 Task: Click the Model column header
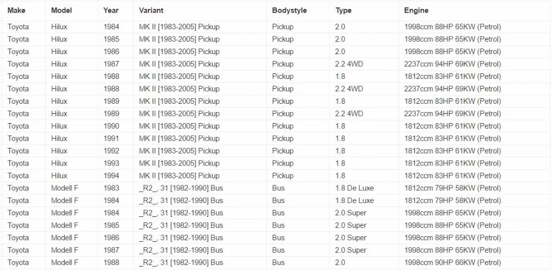pos(61,10)
